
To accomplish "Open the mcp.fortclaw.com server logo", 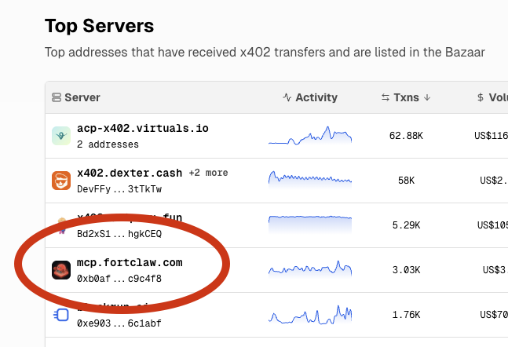I will coord(61,270).
